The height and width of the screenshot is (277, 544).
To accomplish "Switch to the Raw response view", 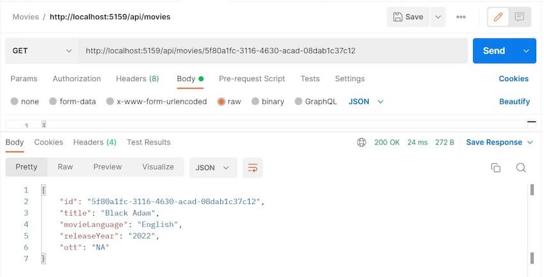I will [x=65, y=167].
